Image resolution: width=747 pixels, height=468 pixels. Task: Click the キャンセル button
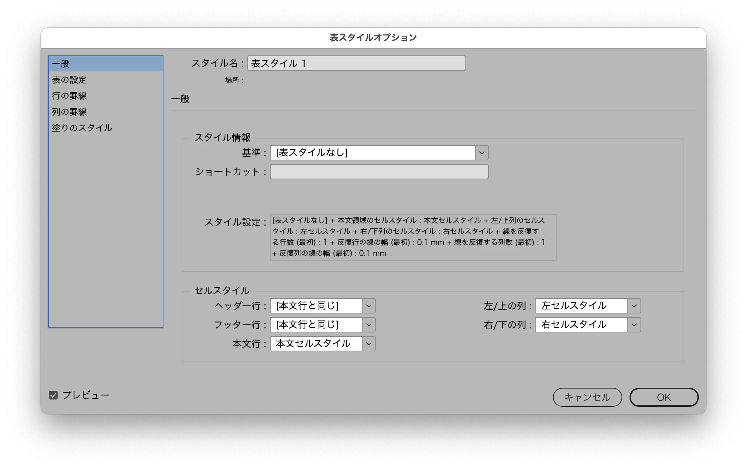(587, 397)
